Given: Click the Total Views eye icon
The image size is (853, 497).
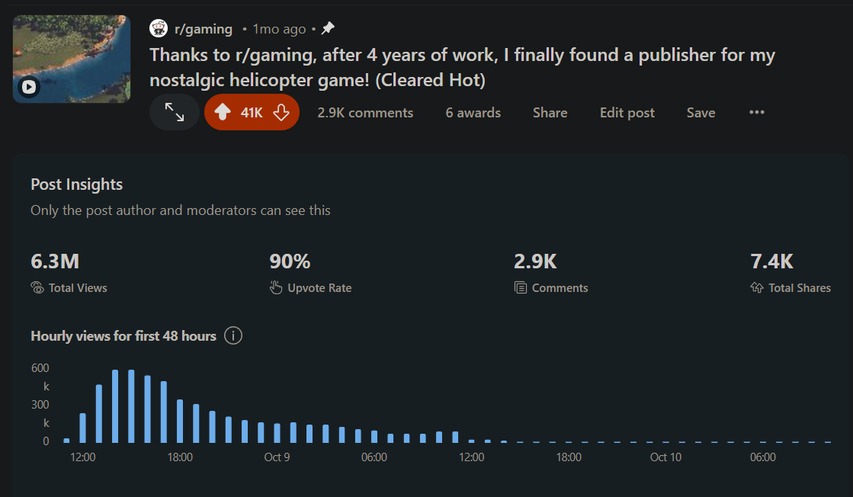Looking at the screenshot, I should 37,287.
